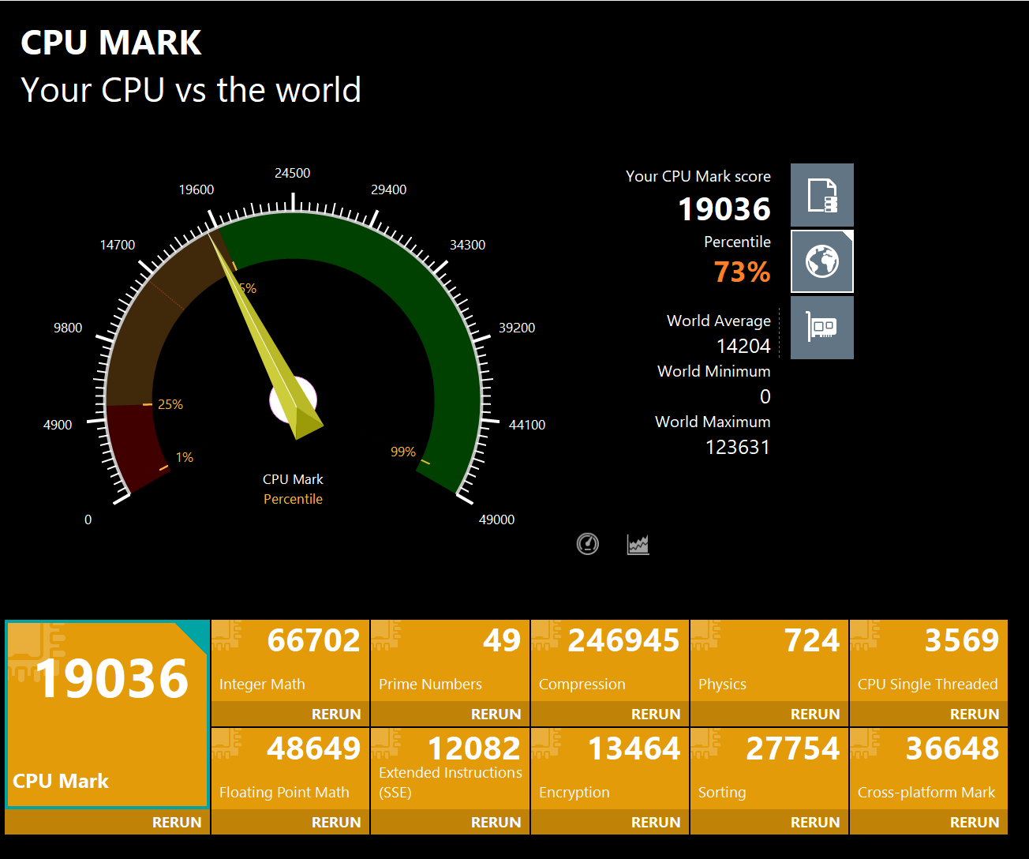Viewport: 1029px width, 859px height.
Task: Click the 99% percentile marker label
Action: 403,452
